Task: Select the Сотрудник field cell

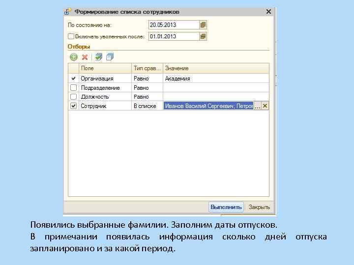Action: tap(105, 106)
